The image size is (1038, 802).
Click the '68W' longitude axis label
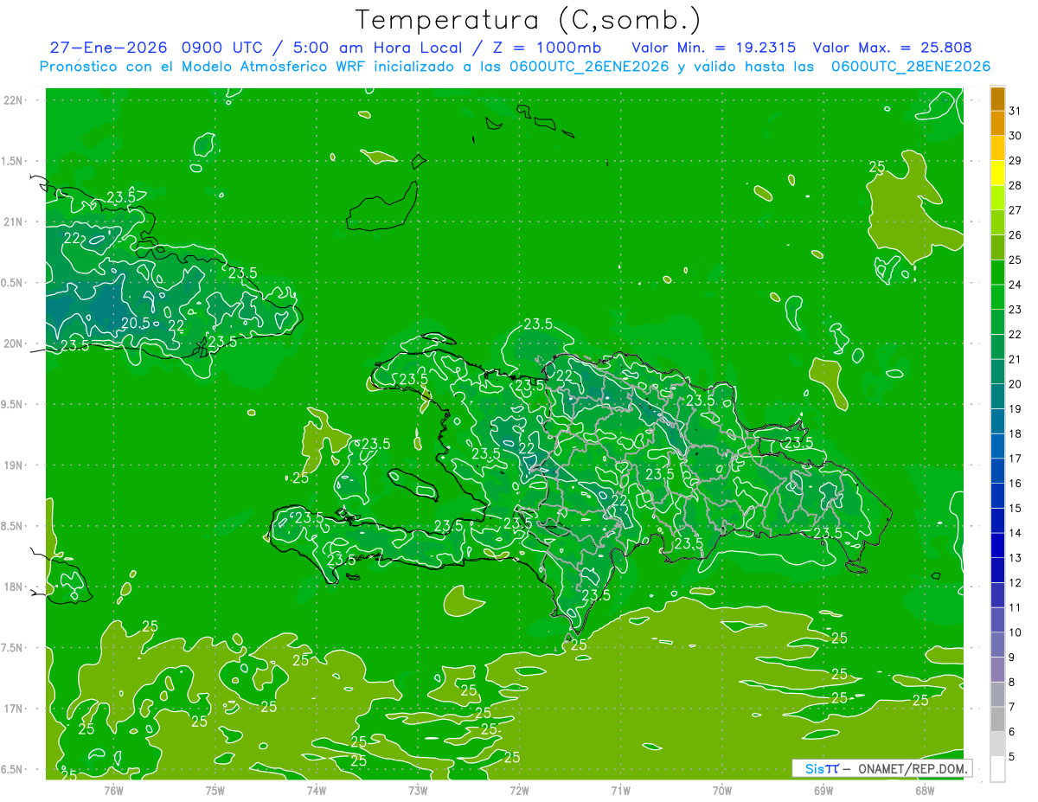(925, 790)
